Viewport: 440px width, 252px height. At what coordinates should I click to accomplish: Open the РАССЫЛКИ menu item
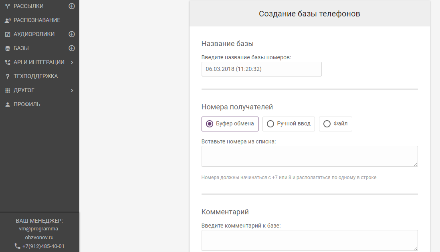coord(28,6)
